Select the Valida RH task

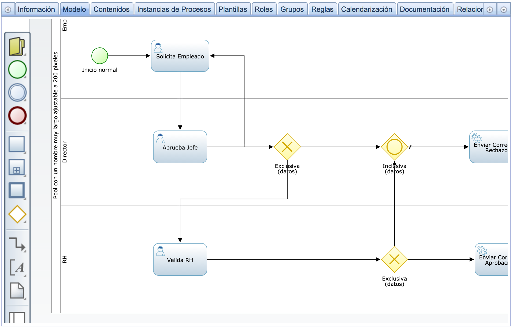click(180, 259)
